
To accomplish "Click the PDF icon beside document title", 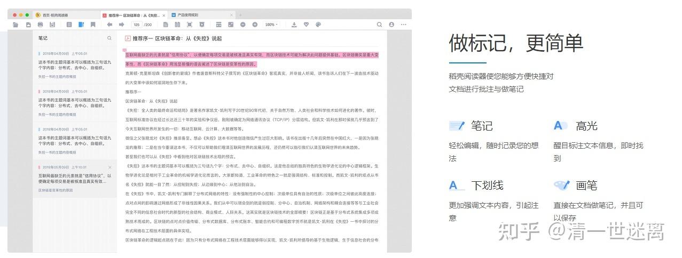I will coord(128,38).
